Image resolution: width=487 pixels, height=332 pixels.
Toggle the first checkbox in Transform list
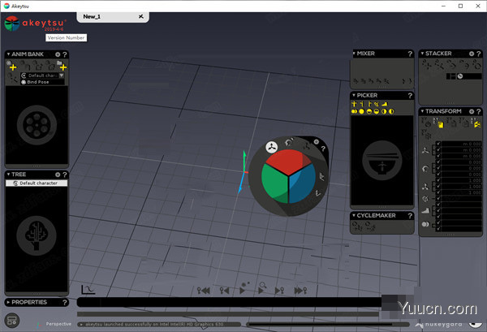[439, 144]
